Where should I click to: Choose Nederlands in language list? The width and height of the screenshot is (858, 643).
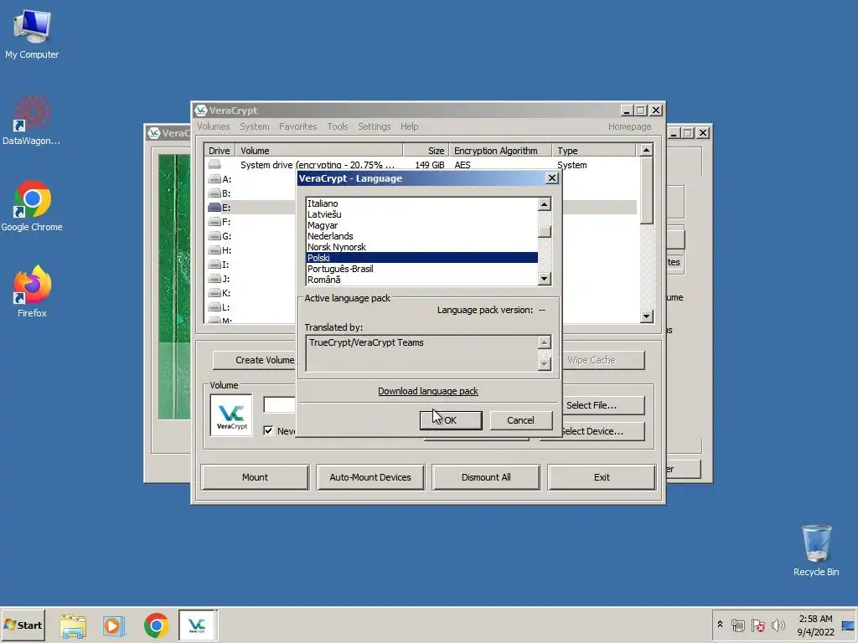421,236
